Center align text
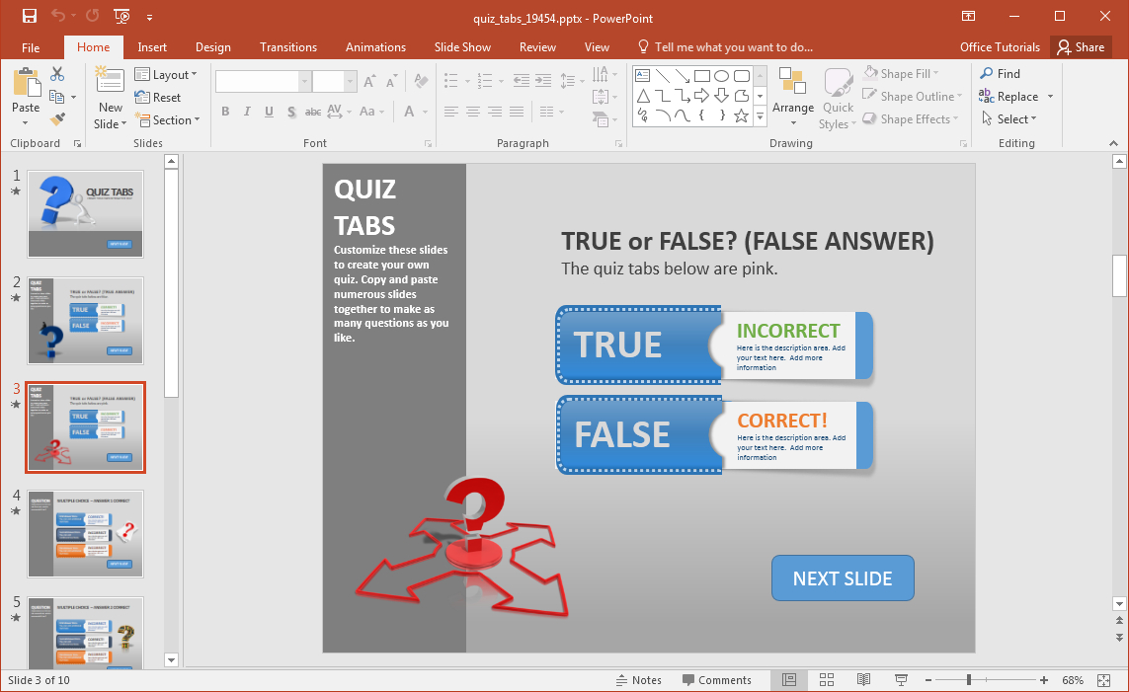The width and height of the screenshot is (1129, 692). [473, 112]
